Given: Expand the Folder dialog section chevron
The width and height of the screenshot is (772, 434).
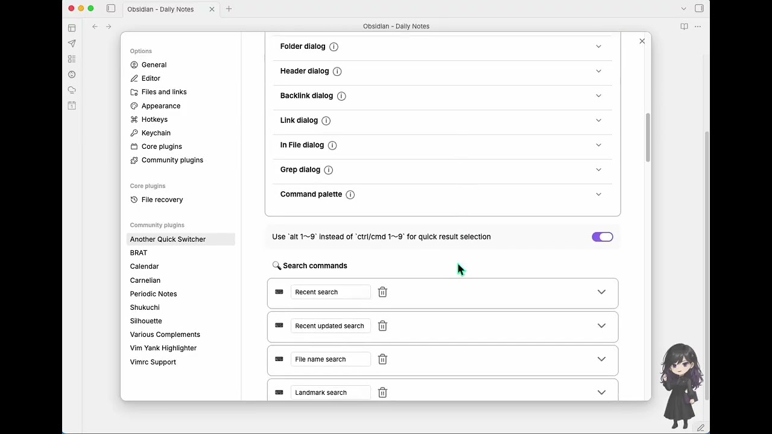Looking at the screenshot, I should point(598,46).
